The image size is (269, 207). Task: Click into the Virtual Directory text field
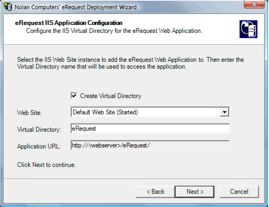pyautogui.click(x=150, y=129)
